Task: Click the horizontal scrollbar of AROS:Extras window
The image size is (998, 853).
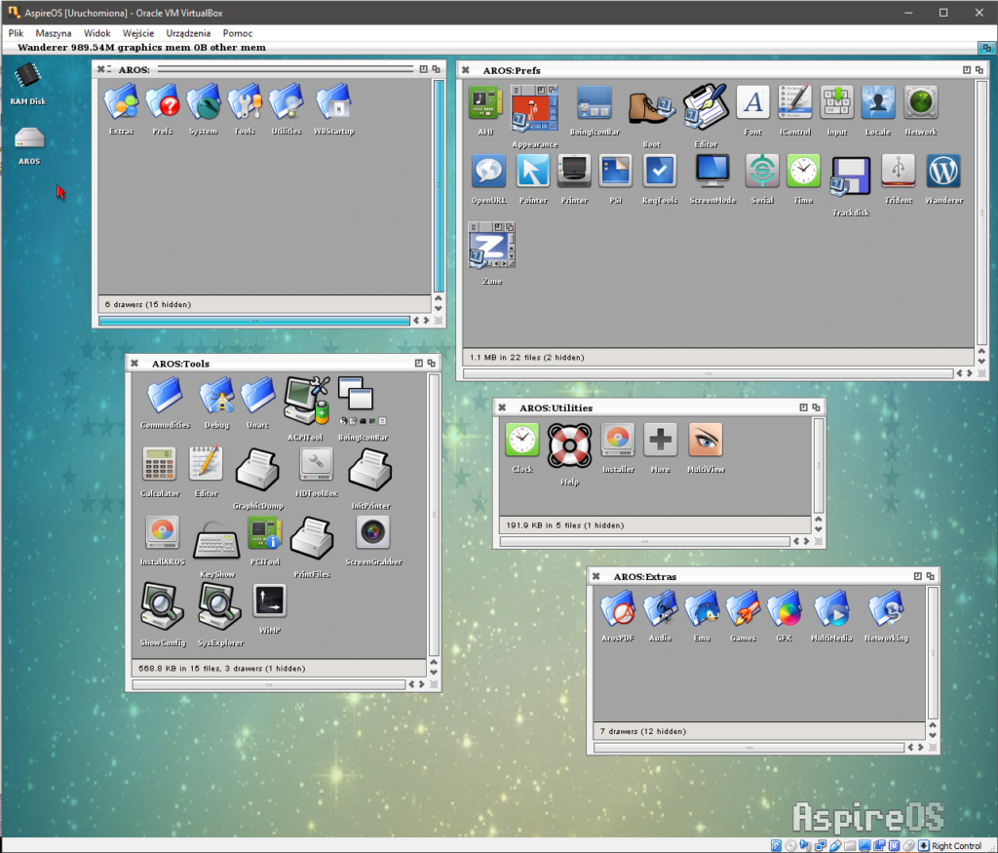Action: pyautogui.click(x=750, y=747)
